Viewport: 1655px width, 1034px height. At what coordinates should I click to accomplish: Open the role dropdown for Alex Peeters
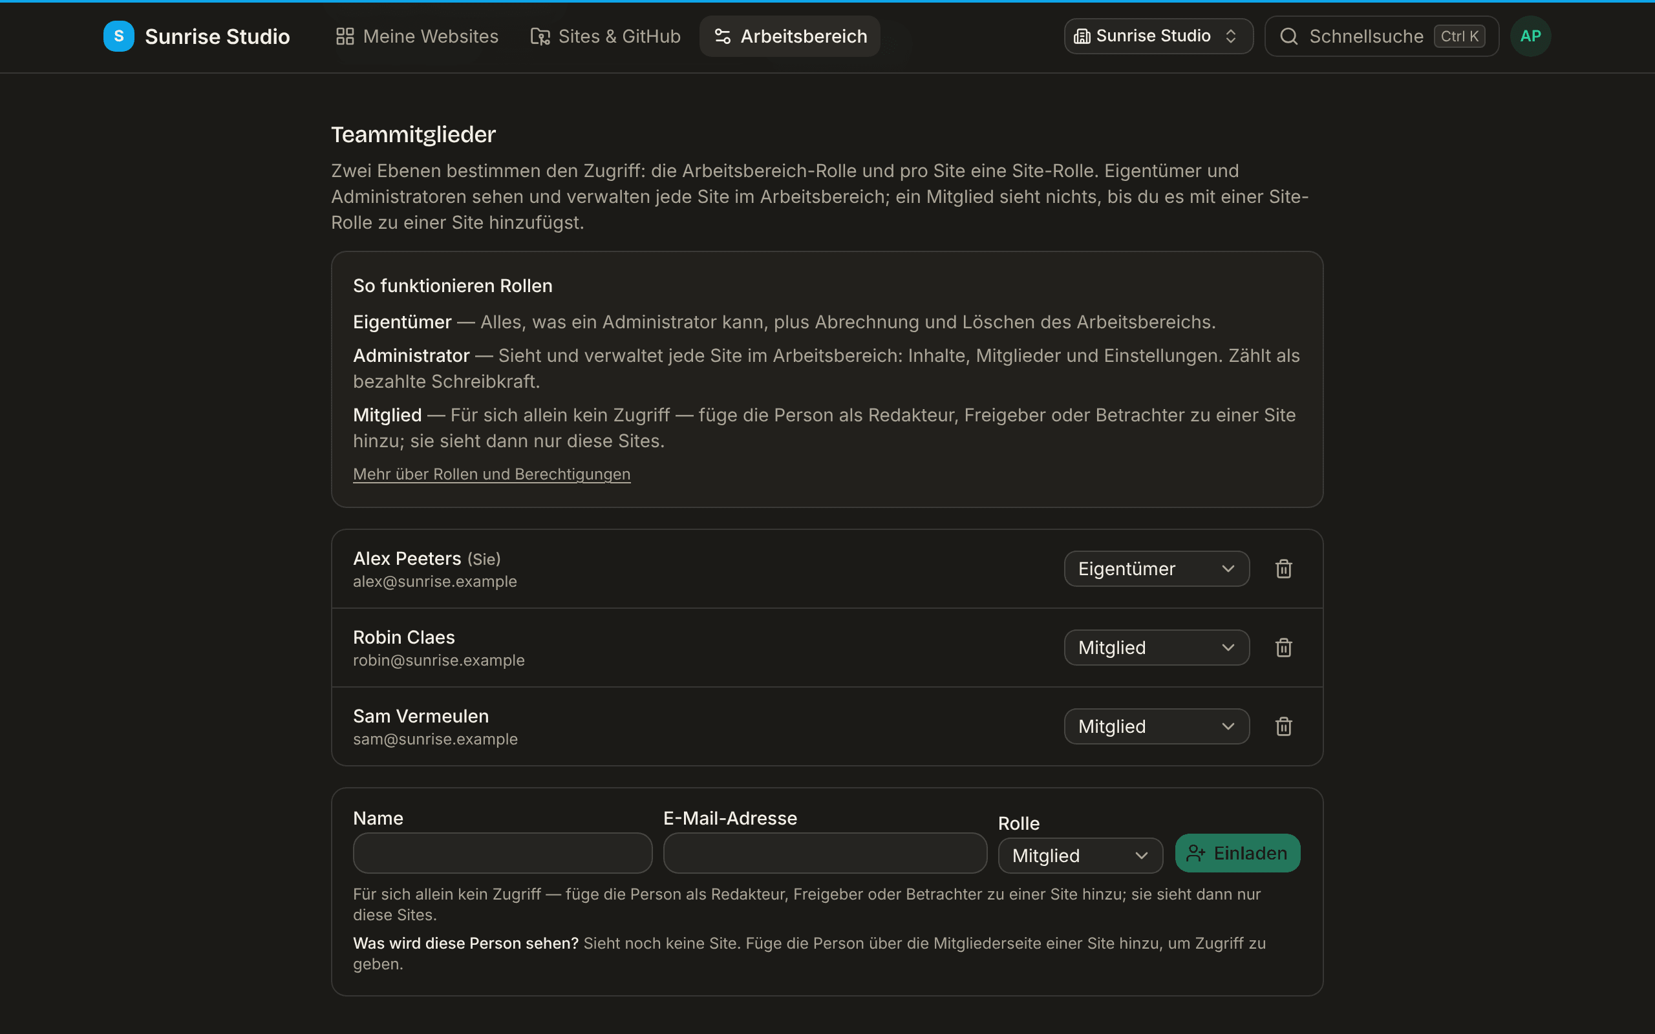[1157, 569]
